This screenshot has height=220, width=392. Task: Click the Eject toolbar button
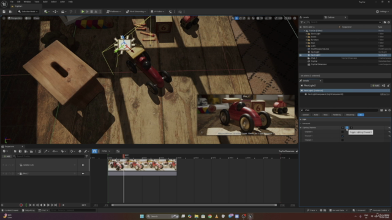click(96, 12)
